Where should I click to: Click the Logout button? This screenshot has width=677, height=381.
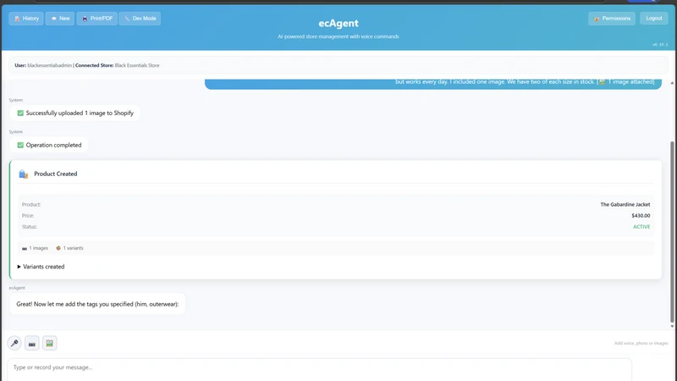[653, 18]
